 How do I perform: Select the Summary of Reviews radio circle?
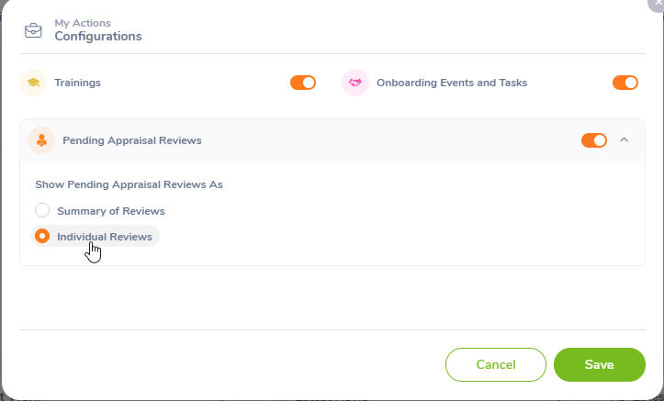tap(42, 210)
